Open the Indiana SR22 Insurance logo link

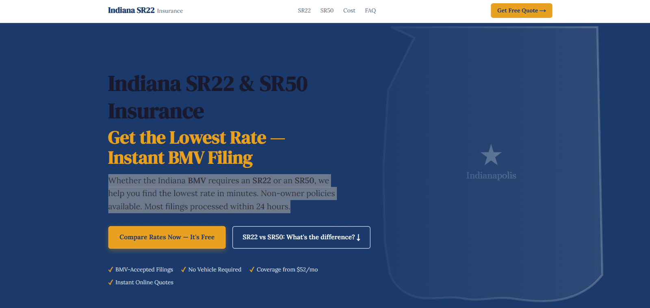click(145, 10)
